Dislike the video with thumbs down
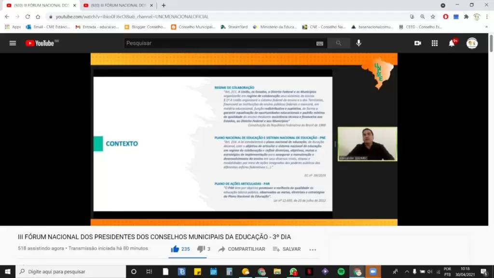494x278 pixels. 201,249
